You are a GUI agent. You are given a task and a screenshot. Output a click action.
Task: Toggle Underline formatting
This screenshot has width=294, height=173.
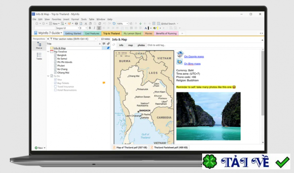(99, 28)
